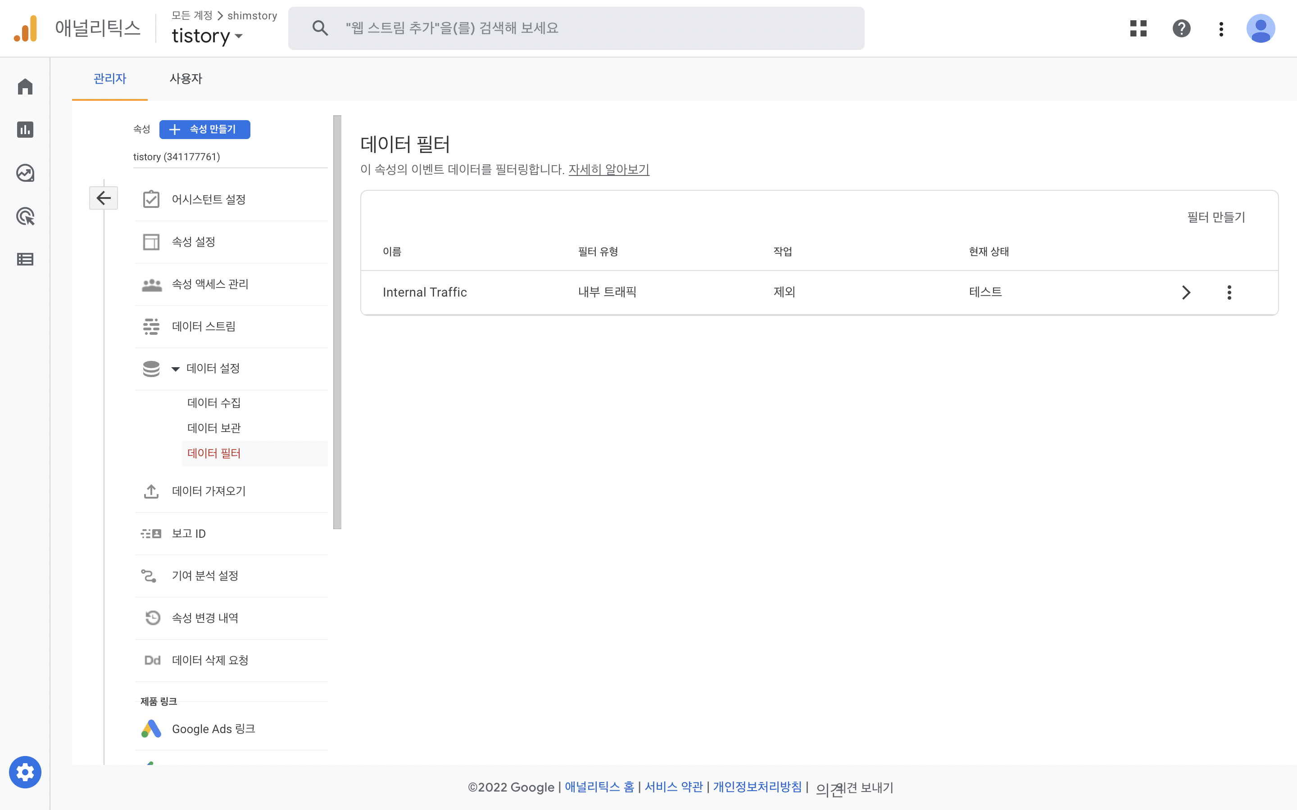Viewport: 1297px width, 810px height.
Task: Open 속성 변경 내역 label
Action: click(205, 618)
